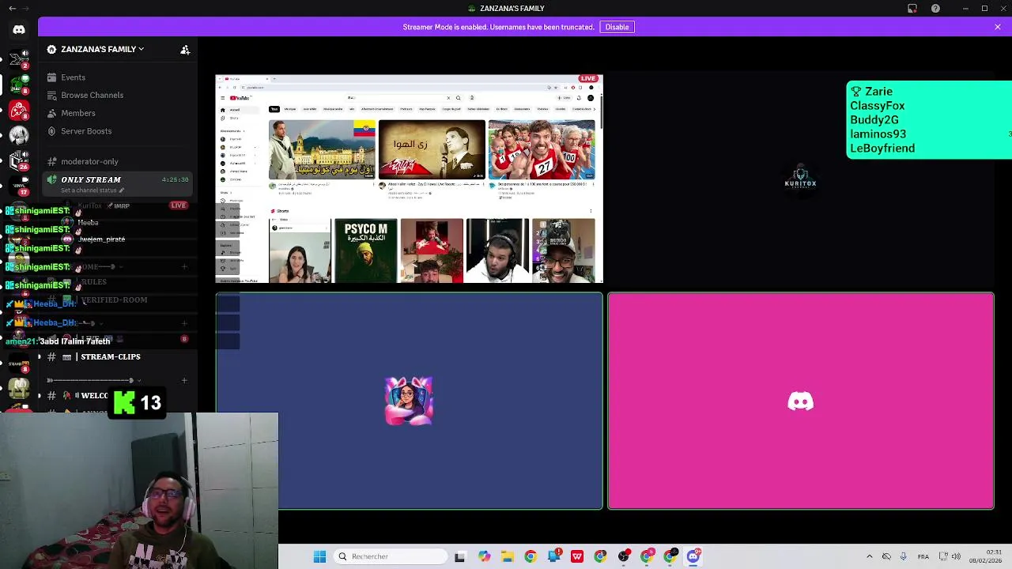This screenshot has width=1012, height=569.
Task: Open Discord help icon
Action: (935, 9)
